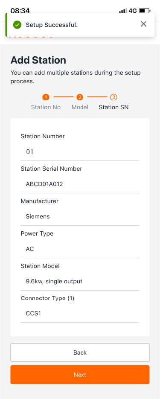Tap the Setup Successful message text
The height and width of the screenshot is (399, 160).
[x=52, y=25]
